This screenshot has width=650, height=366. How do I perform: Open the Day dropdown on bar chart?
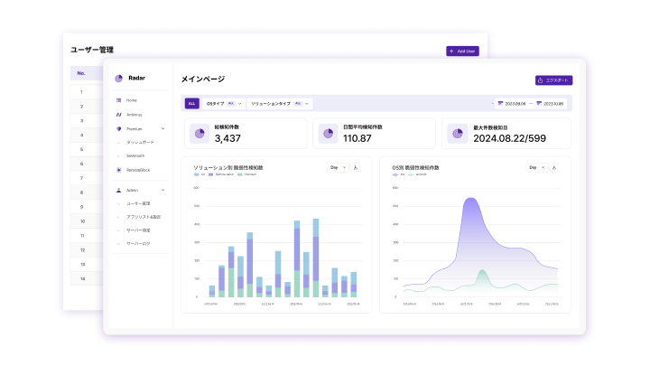tap(338, 168)
